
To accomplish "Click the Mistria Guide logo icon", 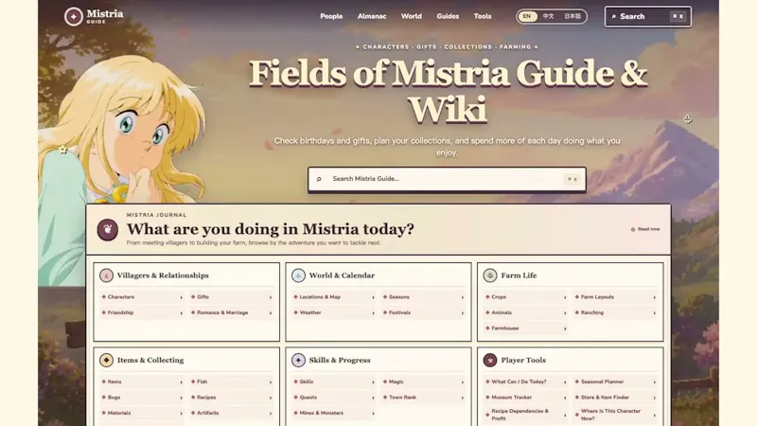I will [x=74, y=16].
